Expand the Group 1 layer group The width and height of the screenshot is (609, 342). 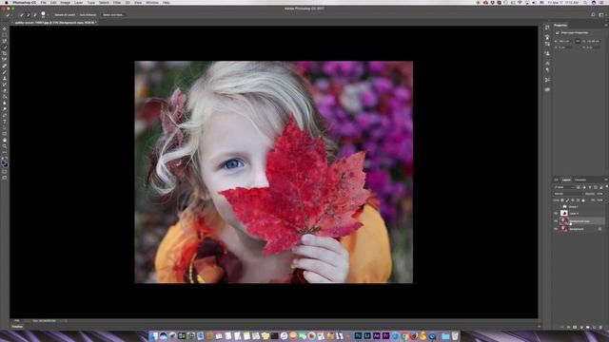pyautogui.click(x=560, y=207)
